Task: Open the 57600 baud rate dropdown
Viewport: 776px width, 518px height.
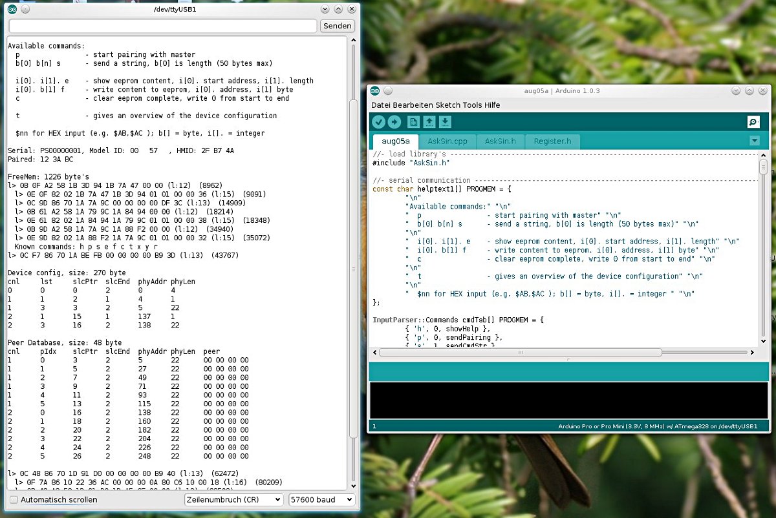Action: [321, 500]
